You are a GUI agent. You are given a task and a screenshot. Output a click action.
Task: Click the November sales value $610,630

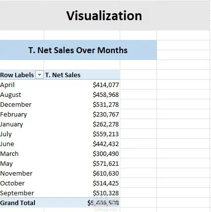pyautogui.click(x=105, y=174)
